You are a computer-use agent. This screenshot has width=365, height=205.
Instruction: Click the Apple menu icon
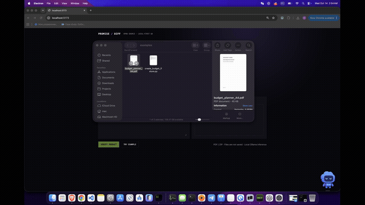click(x=29, y=3)
